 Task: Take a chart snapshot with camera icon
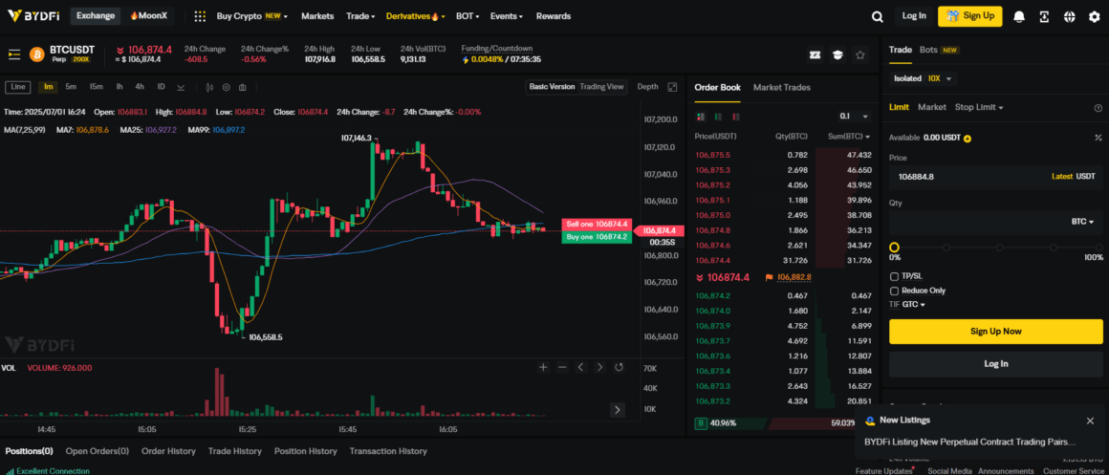tap(243, 87)
